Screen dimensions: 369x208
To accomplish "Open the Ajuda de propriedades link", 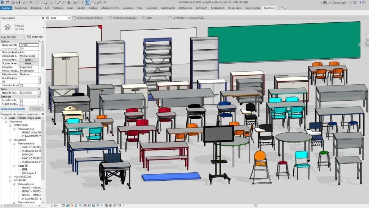I will point(13,108).
